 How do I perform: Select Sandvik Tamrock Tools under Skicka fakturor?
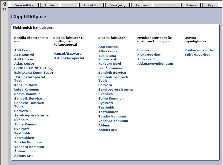click(113, 79)
